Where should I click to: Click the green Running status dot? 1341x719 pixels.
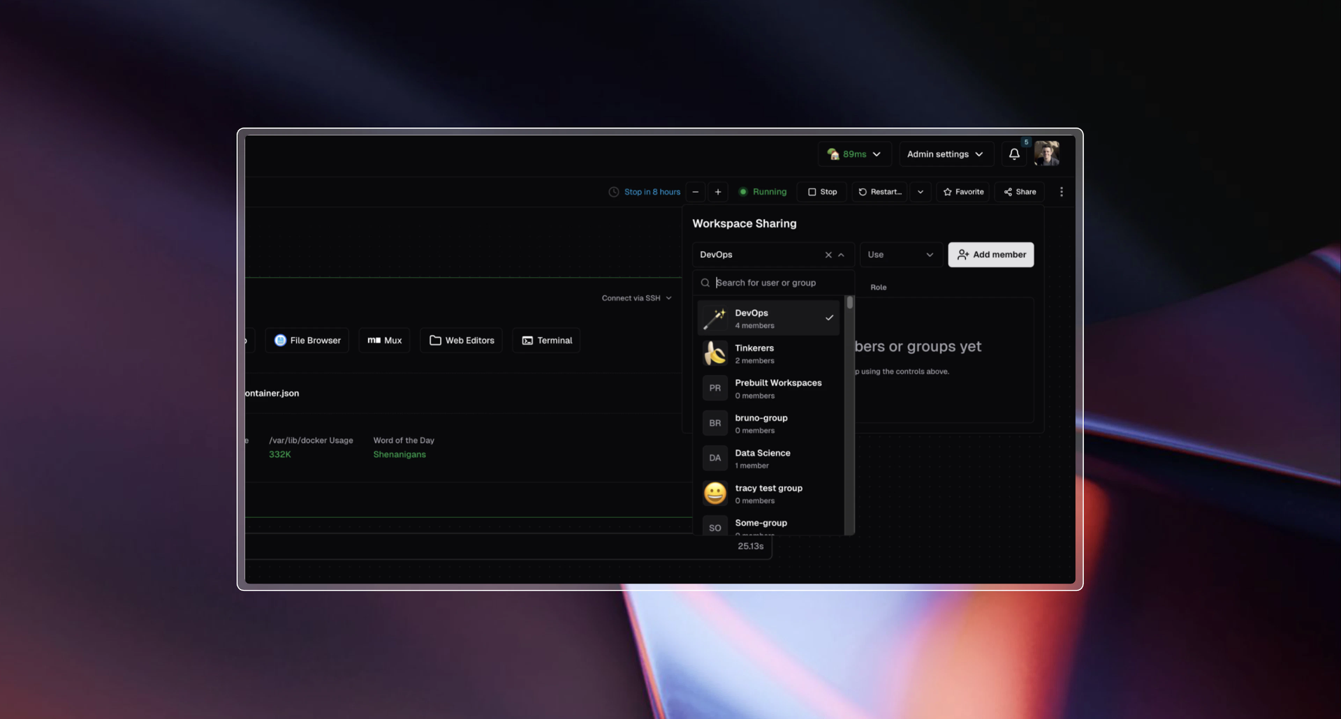pos(743,192)
